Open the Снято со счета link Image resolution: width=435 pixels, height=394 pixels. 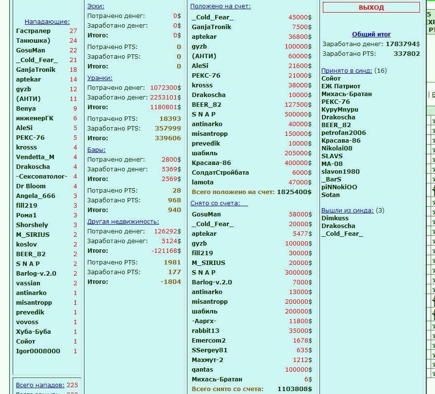click(x=219, y=203)
